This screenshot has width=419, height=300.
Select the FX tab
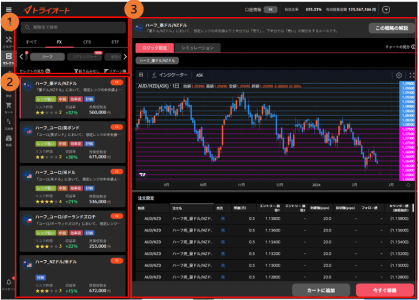click(59, 42)
